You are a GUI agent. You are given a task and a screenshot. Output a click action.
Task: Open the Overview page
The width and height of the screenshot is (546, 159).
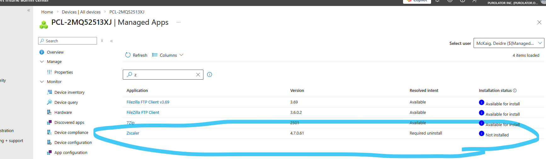(x=55, y=52)
